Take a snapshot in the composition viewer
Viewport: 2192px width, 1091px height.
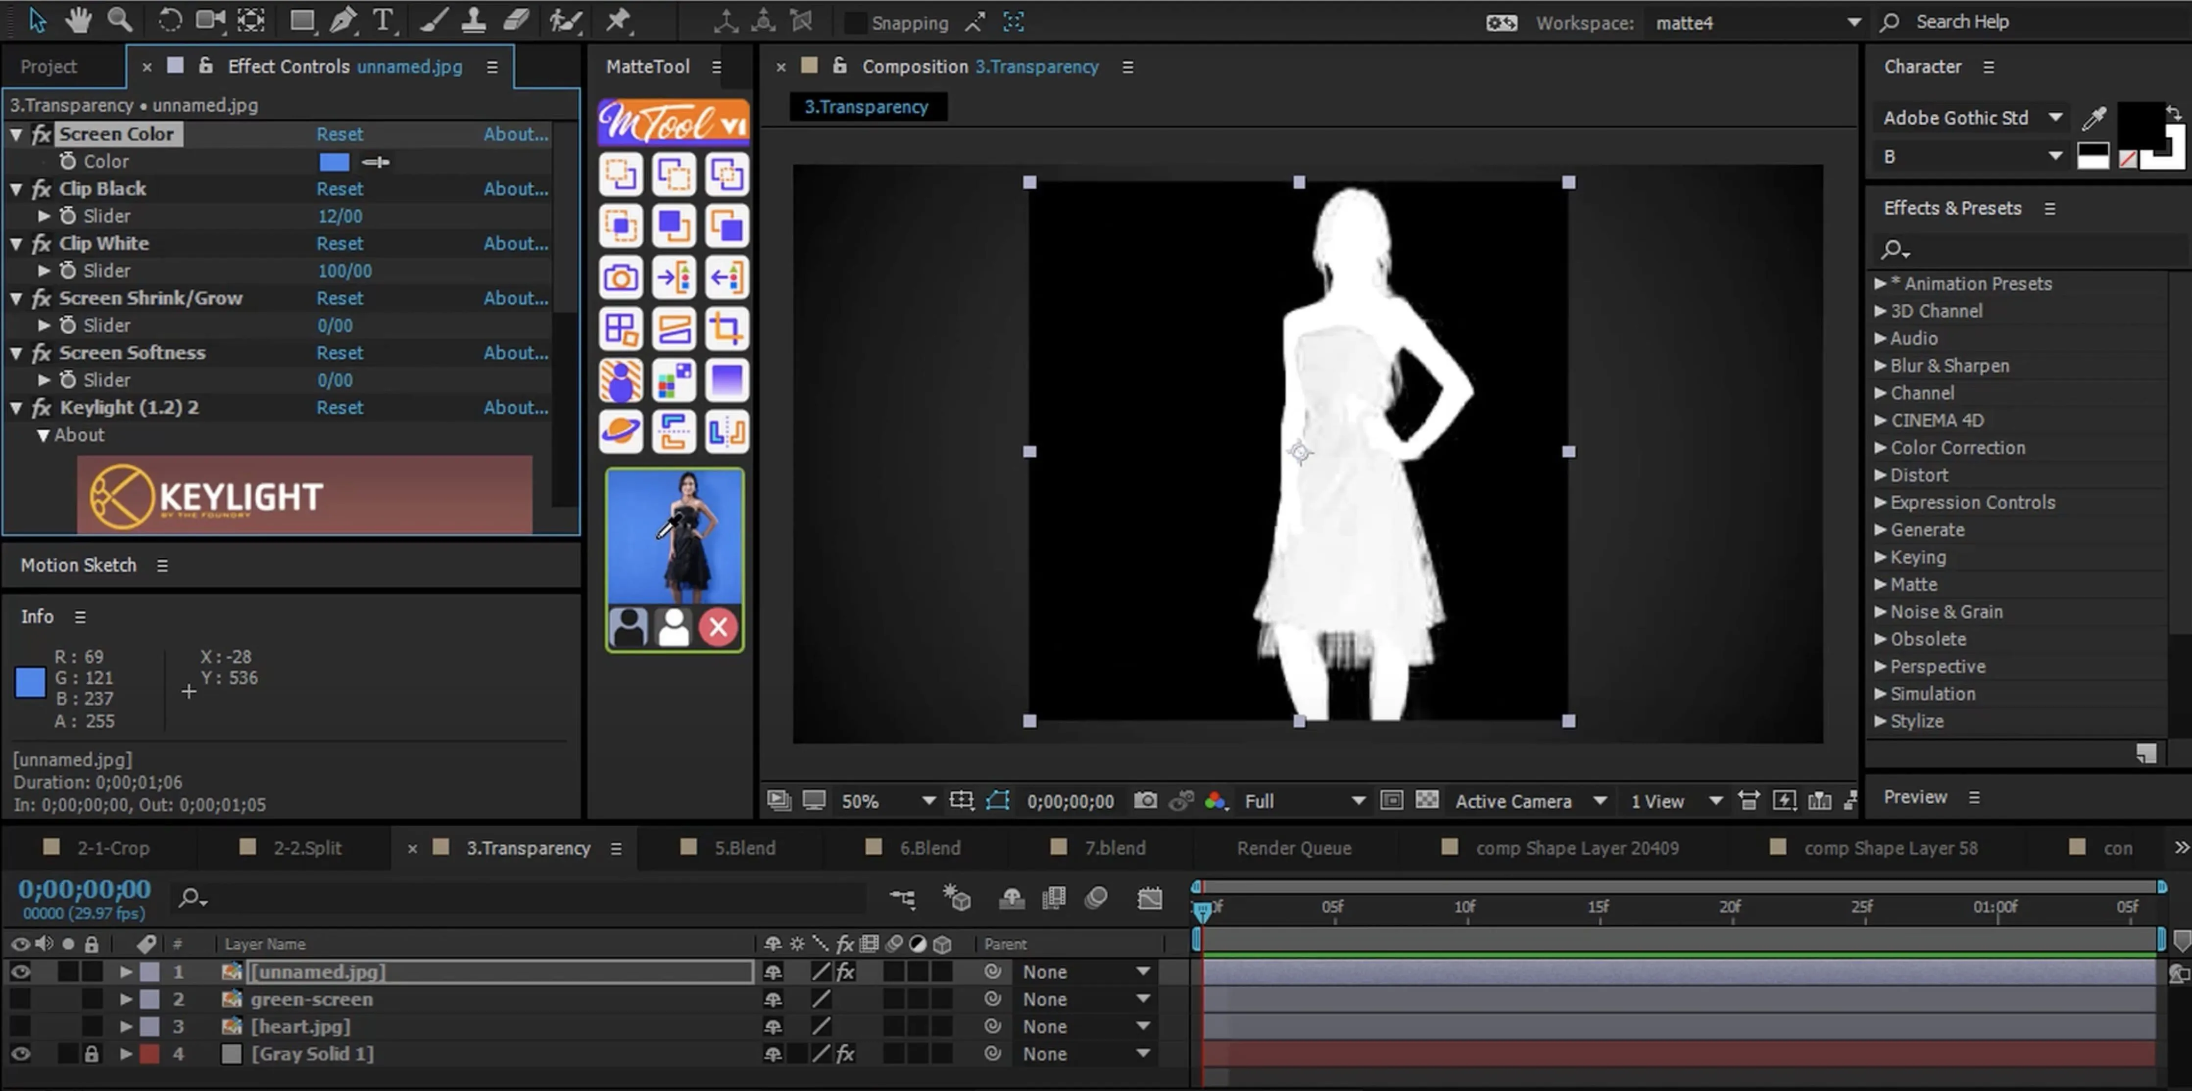pyautogui.click(x=1145, y=801)
